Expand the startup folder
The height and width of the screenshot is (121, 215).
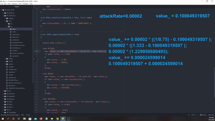click(5, 64)
